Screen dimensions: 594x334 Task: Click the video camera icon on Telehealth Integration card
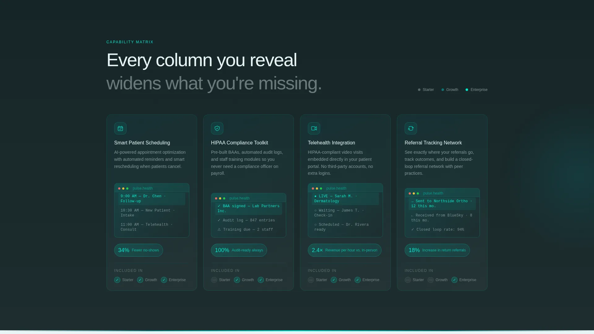pos(314,128)
